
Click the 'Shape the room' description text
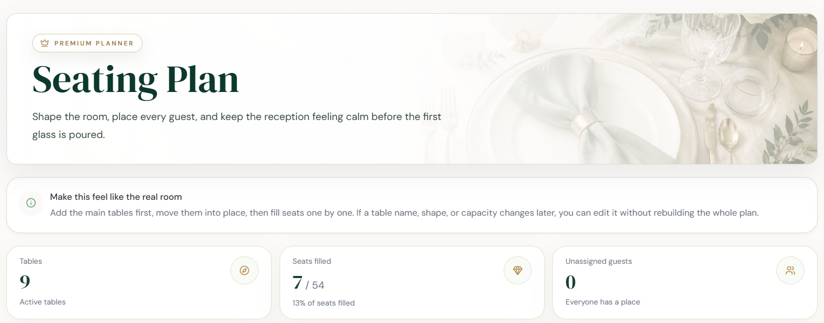tap(237, 125)
